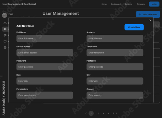Click the Invite button in header
Screen dimensions: 162x118
pos(154,4)
